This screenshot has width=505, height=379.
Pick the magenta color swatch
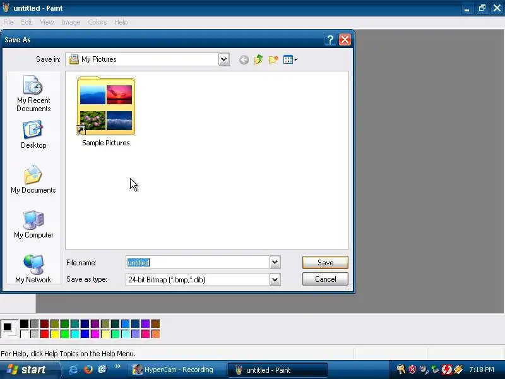point(95,334)
